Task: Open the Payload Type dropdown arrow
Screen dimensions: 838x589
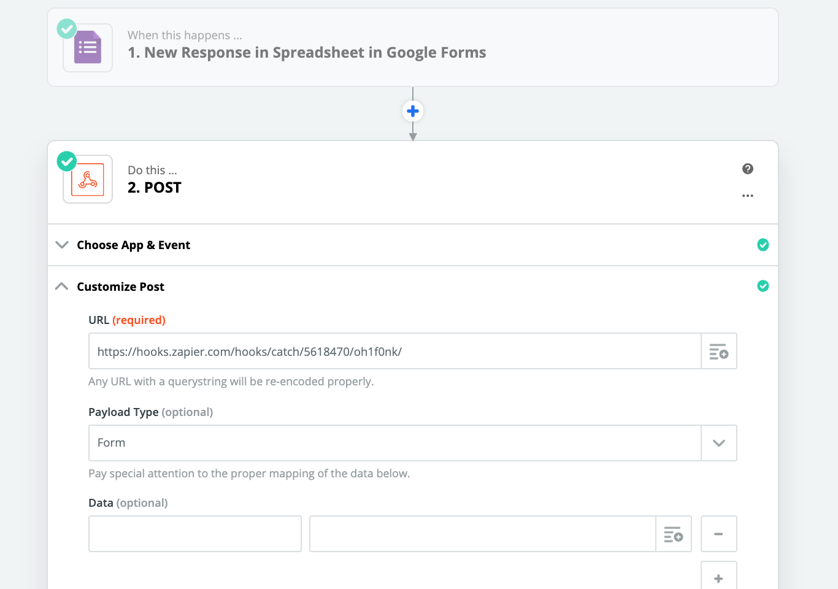Action: [719, 443]
